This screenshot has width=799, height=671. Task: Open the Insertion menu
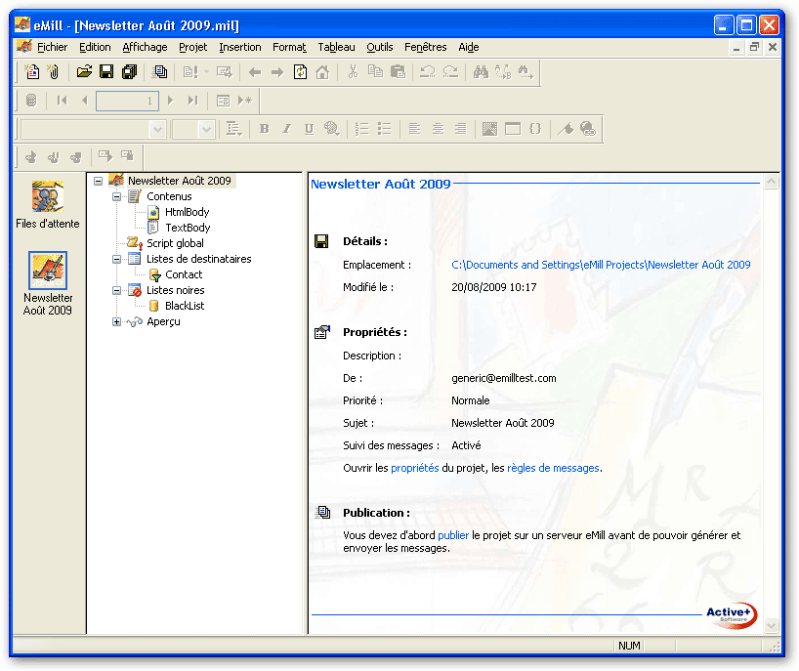(x=240, y=48)
